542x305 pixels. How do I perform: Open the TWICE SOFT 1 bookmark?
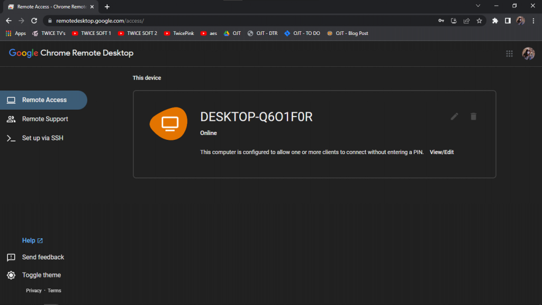click(92, 33)
